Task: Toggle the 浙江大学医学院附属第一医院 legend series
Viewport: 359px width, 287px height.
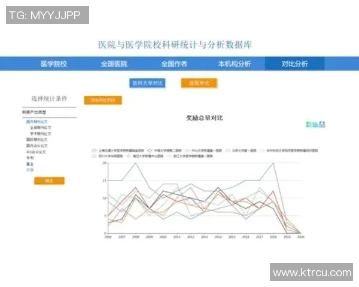Action: pyautogui.click(x=190, y=156)
